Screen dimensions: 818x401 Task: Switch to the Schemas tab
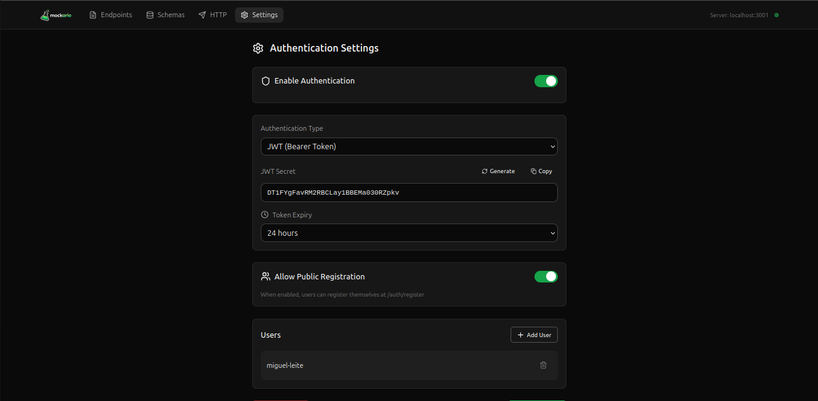point(165,15)
